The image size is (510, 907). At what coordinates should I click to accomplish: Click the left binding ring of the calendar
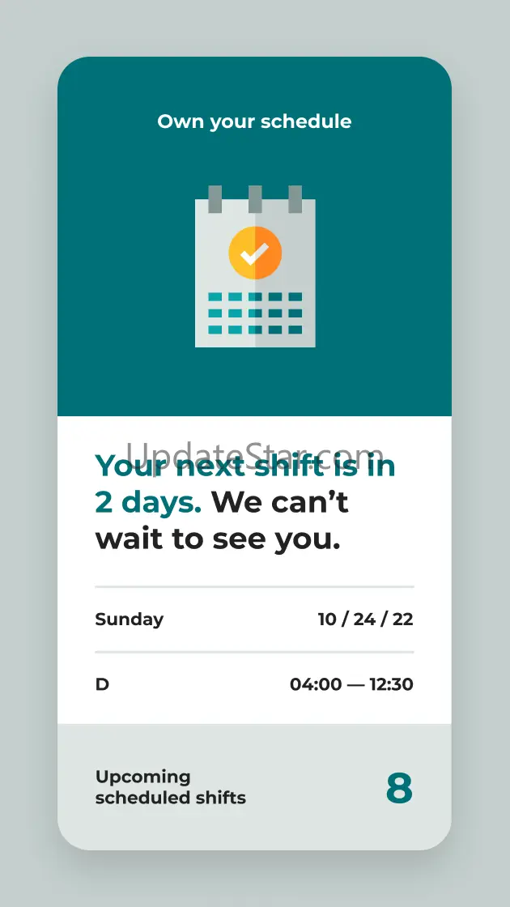pyautogui.click(x=215, y=199)
